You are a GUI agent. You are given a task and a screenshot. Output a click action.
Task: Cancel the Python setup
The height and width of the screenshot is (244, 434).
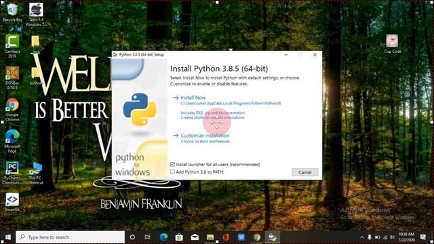[305, 172]
